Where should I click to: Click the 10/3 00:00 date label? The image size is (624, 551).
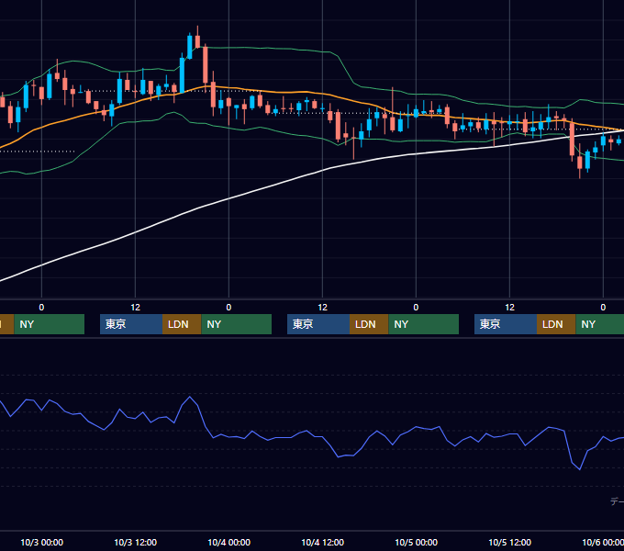pyautogui.click(x=42, y=542)
